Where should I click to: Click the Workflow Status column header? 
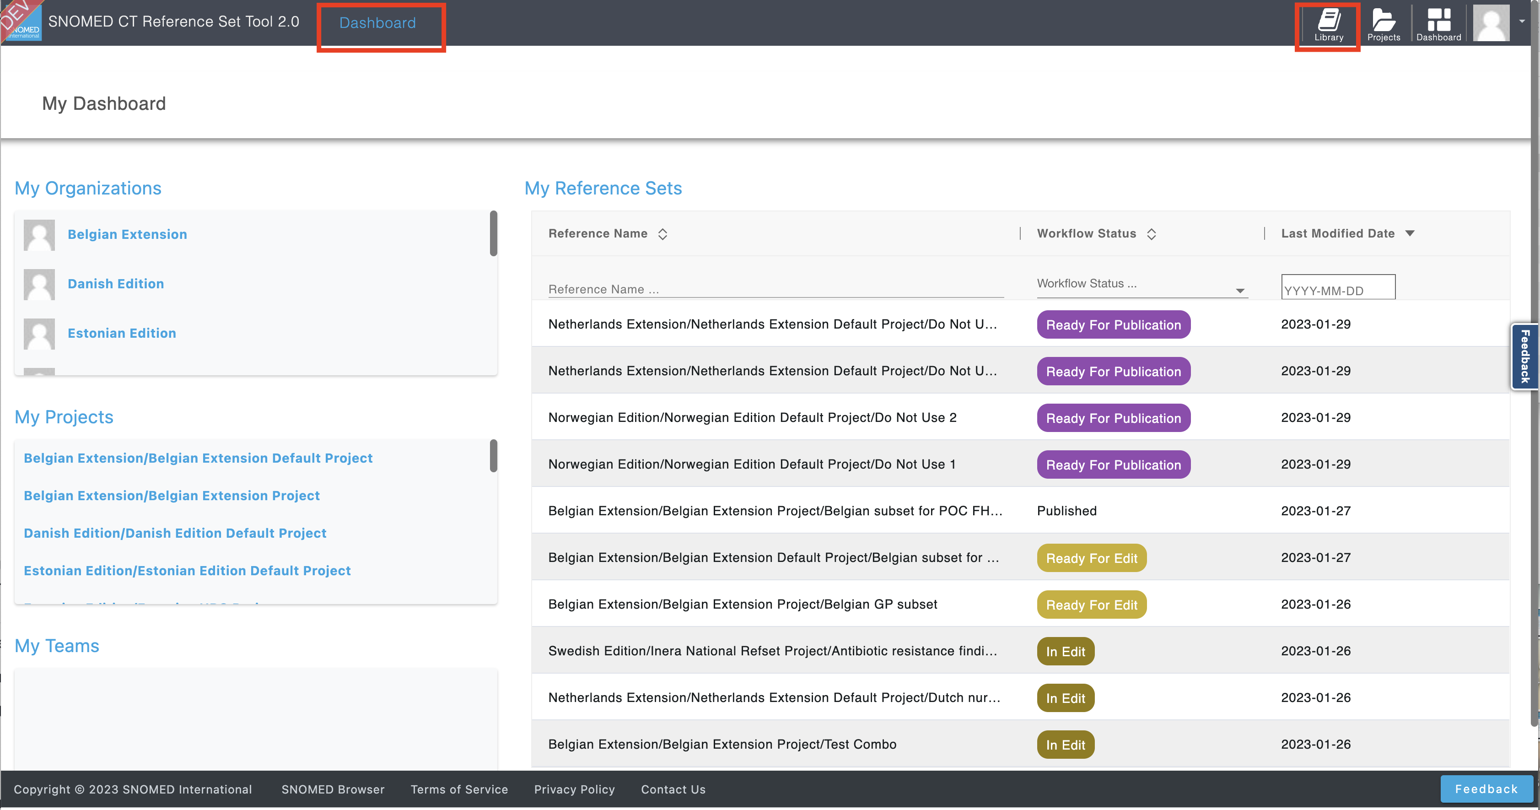[1086, 233]
